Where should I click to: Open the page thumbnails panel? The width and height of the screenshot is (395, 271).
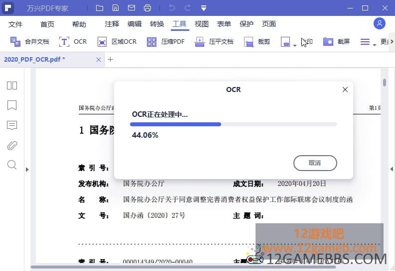pyautogui.click(x=12, y=86)
